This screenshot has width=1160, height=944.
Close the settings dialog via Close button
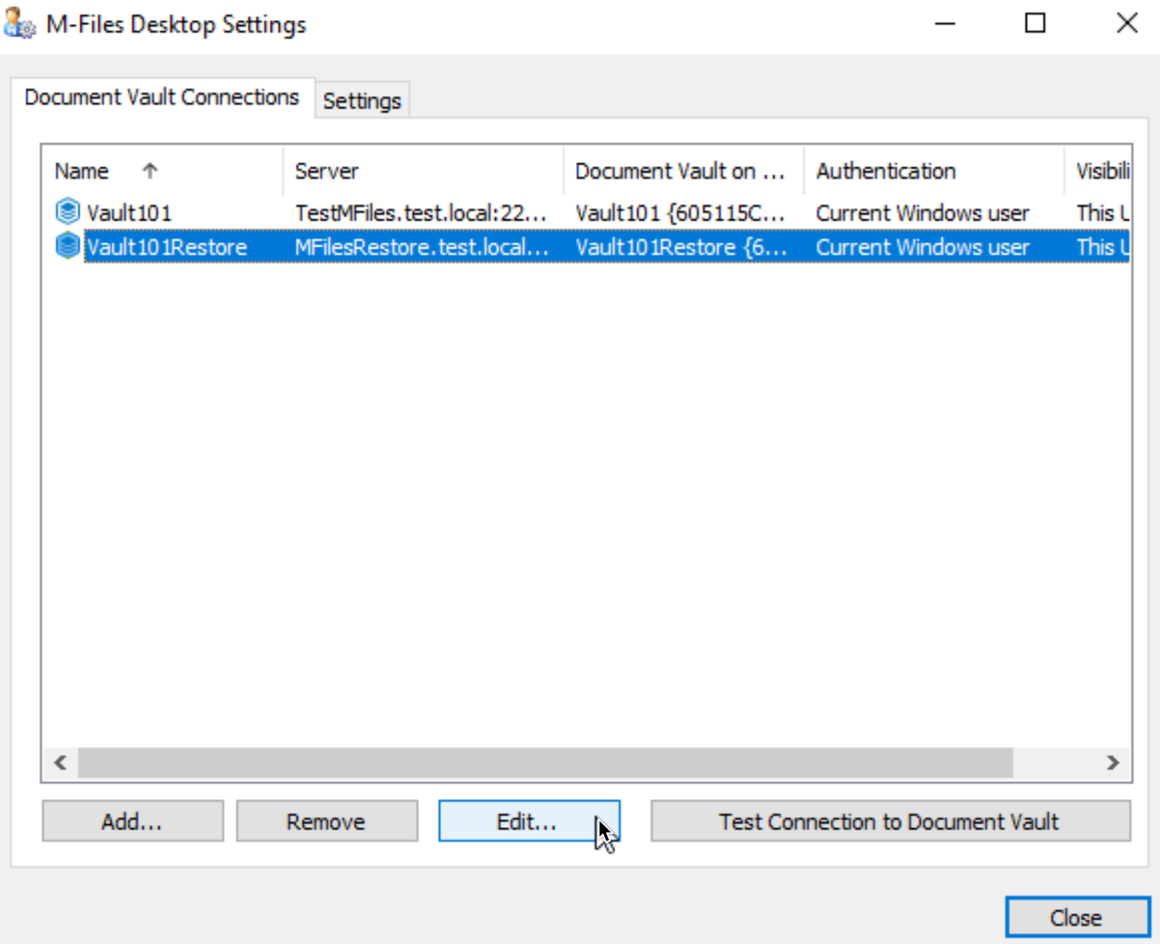tap(1077, 917)
